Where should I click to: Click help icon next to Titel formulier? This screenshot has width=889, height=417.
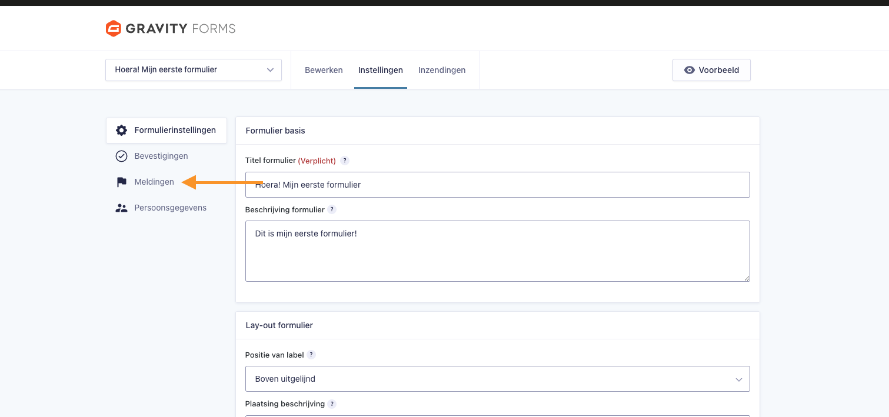point(345,161)
